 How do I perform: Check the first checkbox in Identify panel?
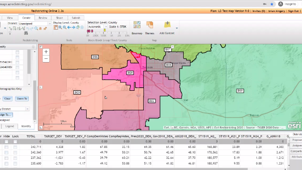(x=17, y=52)
